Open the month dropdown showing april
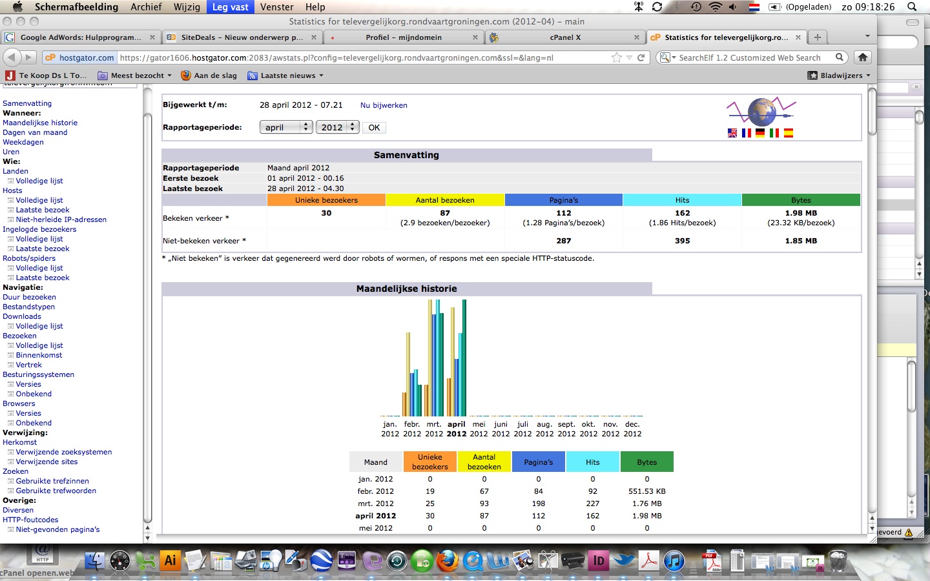This screenshot has height=581, width=930. [286, 127]
